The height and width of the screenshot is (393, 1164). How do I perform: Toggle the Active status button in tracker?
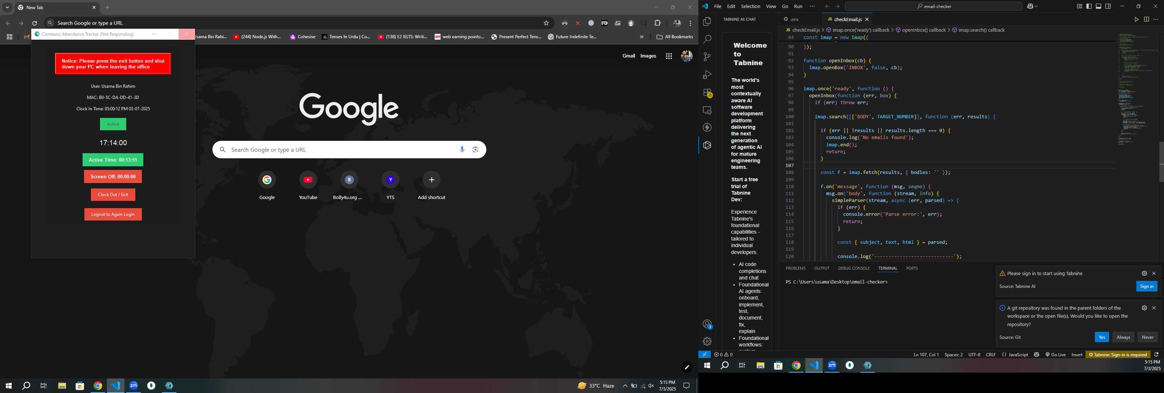pos(113,124)
